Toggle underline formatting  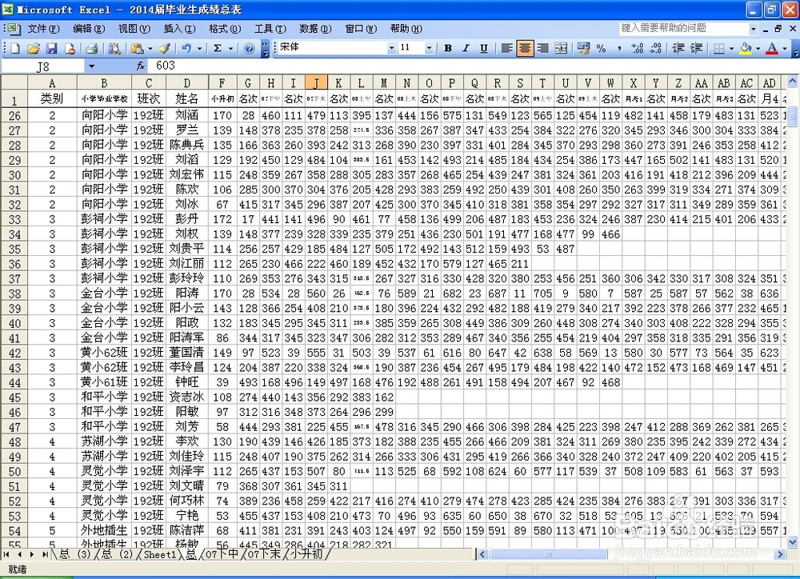pos(483,48)
